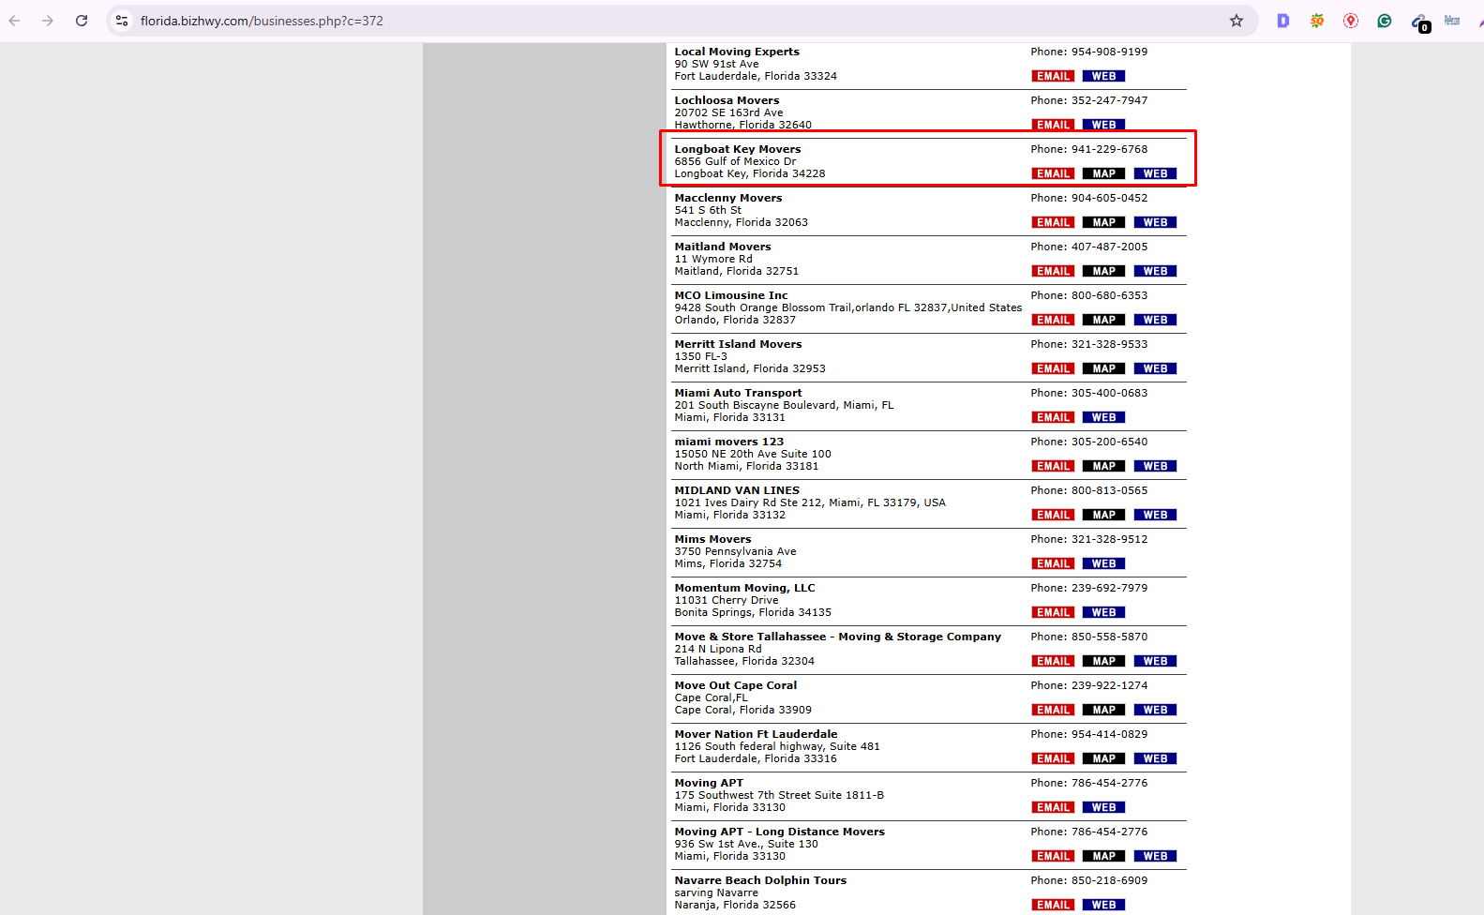
Task: Open Longboat Key Movers WEB link
Action: (x=1155, y=174)
